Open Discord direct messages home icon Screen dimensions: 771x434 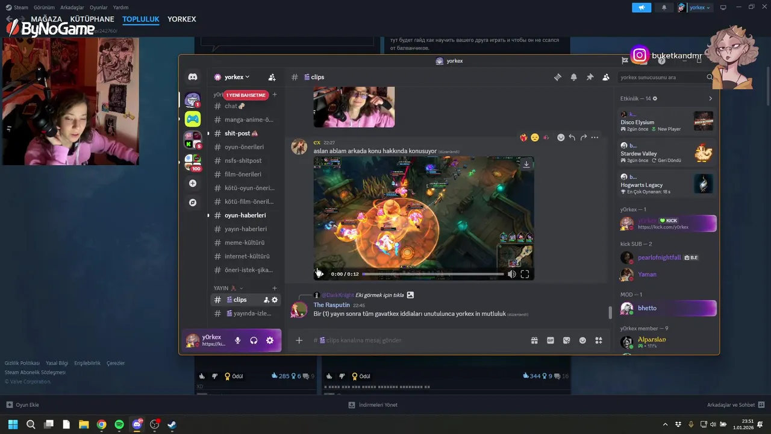click(193, 77)
